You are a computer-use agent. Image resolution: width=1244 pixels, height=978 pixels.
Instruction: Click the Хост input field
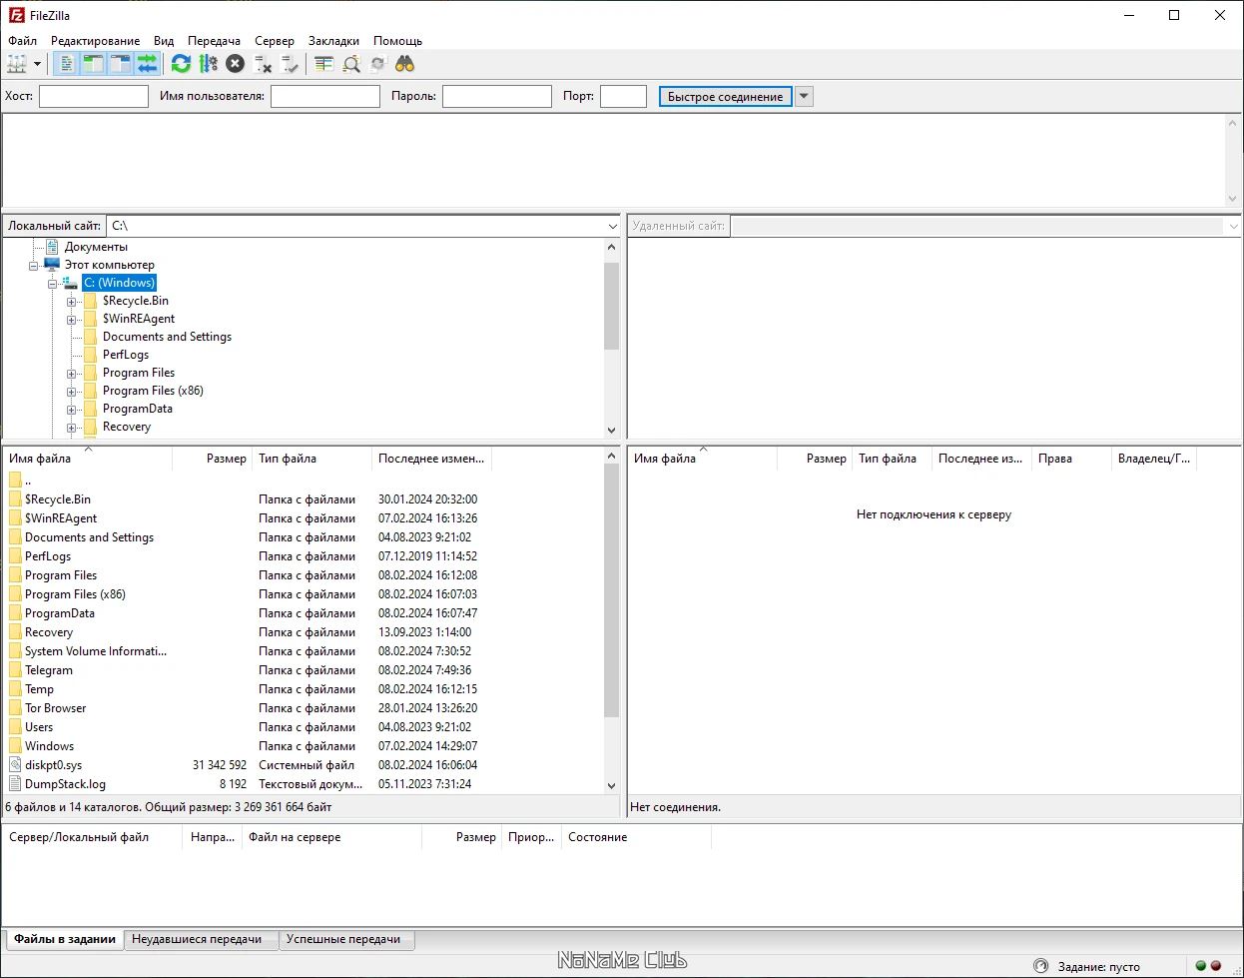click(94, 96)
